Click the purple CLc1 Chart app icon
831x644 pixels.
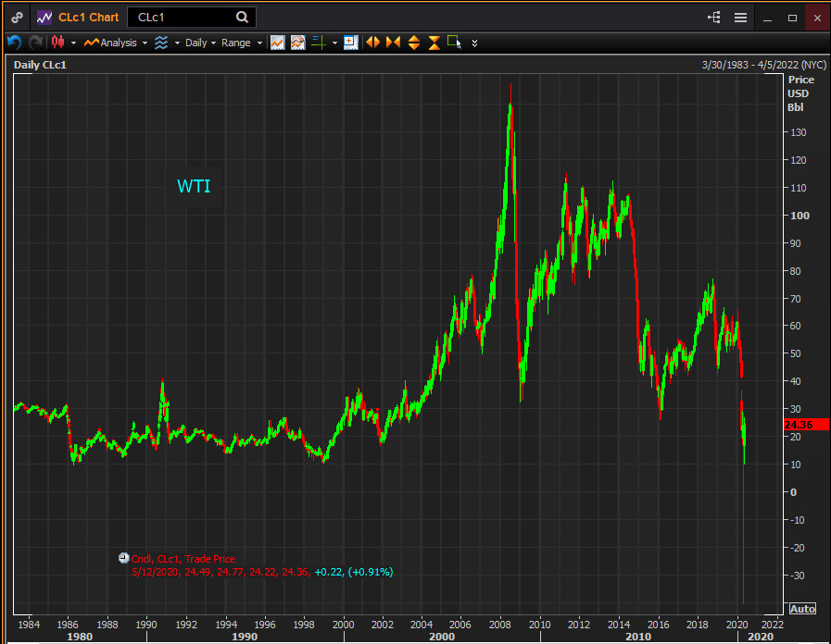point(44,18)
